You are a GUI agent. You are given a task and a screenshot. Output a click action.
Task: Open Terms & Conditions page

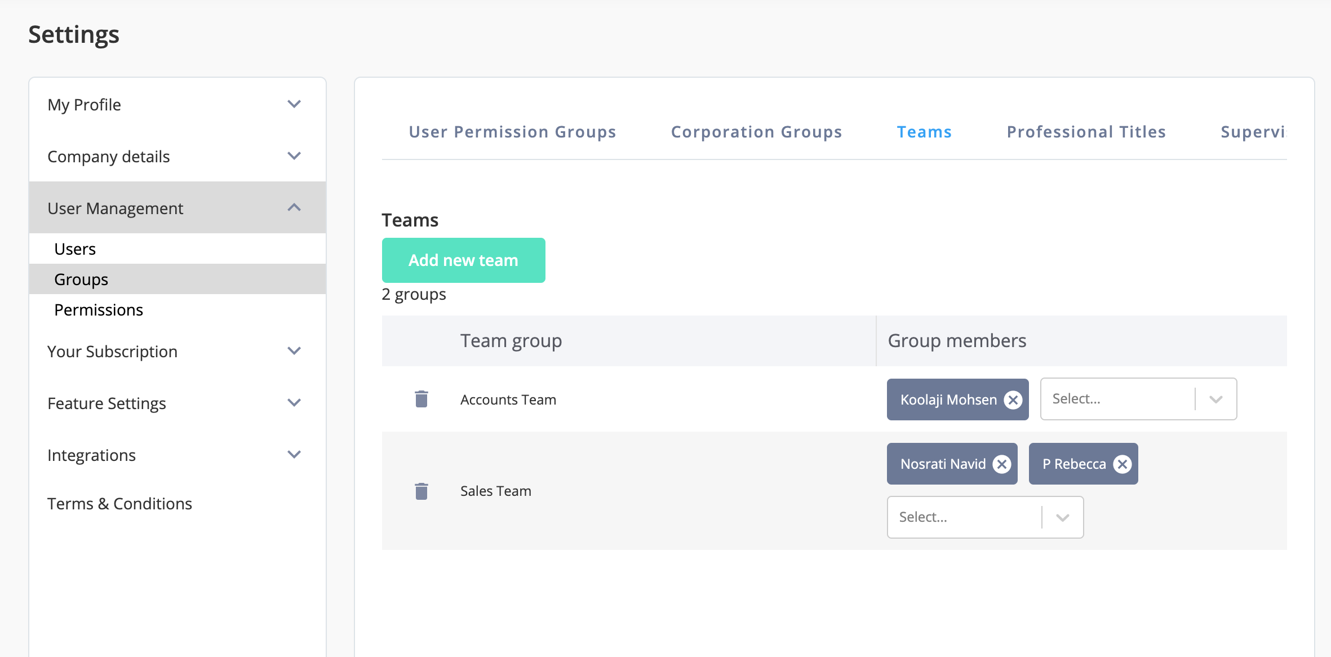(x=119, y=504)
